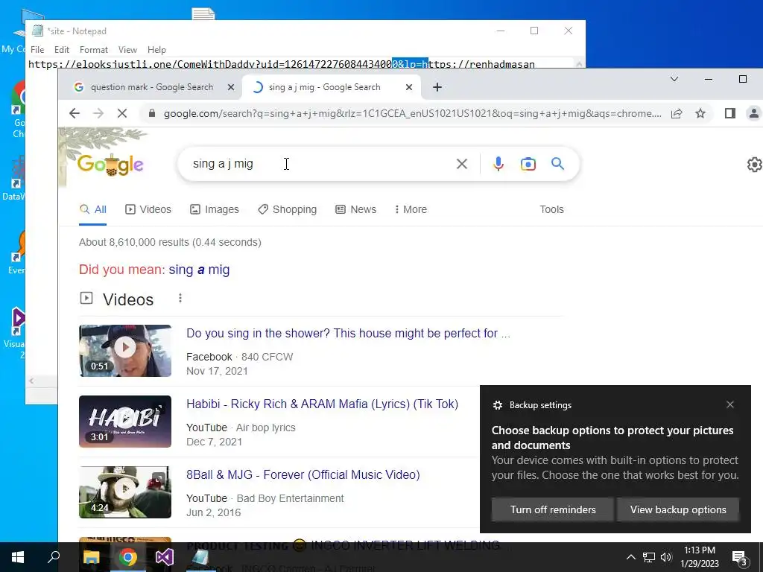The height and width of the screenshot is (572, 763).
Task: Click the Chrome forward arrow
Action: pyautogui.click(x=98, y=113)
